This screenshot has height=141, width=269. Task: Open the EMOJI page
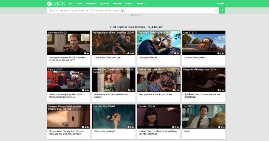tap(129, 4)
